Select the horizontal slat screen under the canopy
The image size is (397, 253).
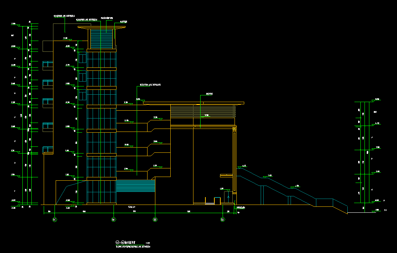(x=203, y=111)
